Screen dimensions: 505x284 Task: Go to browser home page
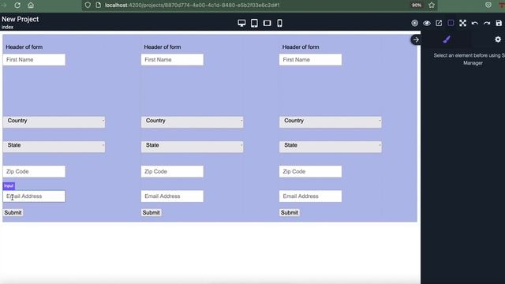pyautogui.click(x=31, y=6)
